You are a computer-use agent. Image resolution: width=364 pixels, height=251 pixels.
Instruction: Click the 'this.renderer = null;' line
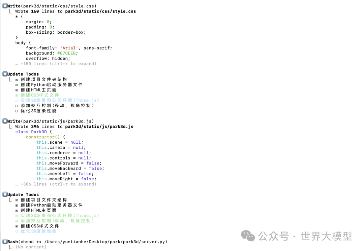pos(64,153)
